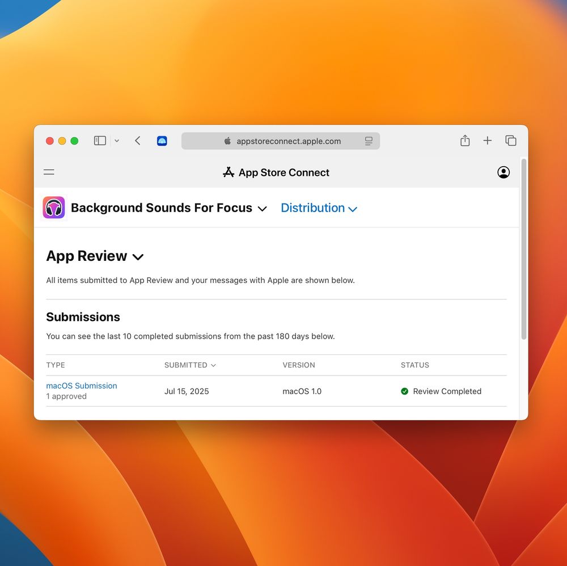Viewport: 567px width, 566px height.
Task: Open the Distribution dropdown menu
Action: coord(319,208)
